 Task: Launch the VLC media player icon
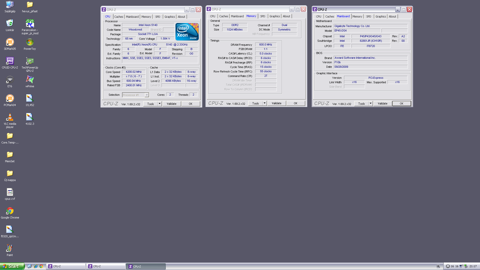pos(10,117)
